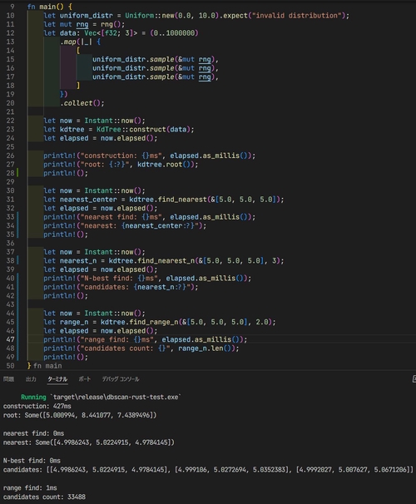The width and height of the screenshot is (416, 504).
Task: Click 'find_range_n' method on line 45
Action: tap(154, 322)
